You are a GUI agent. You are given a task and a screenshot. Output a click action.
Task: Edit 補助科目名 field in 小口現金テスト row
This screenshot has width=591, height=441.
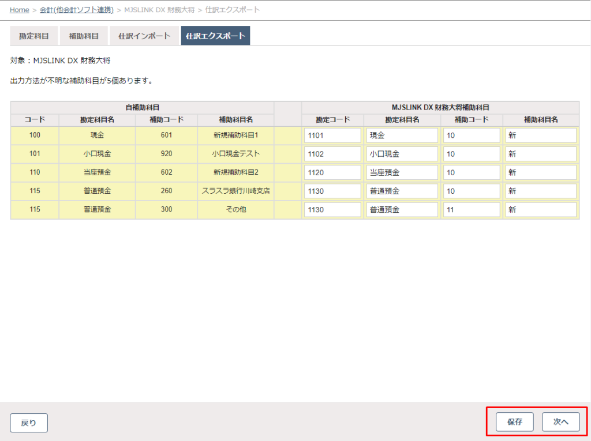point(541,154)
